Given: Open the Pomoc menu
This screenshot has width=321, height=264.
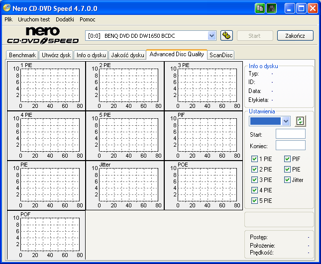Looking at the screenshot, I should tap(88, 19).
